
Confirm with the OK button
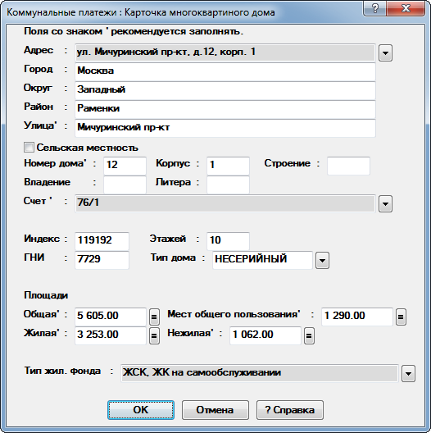point(141,410)
